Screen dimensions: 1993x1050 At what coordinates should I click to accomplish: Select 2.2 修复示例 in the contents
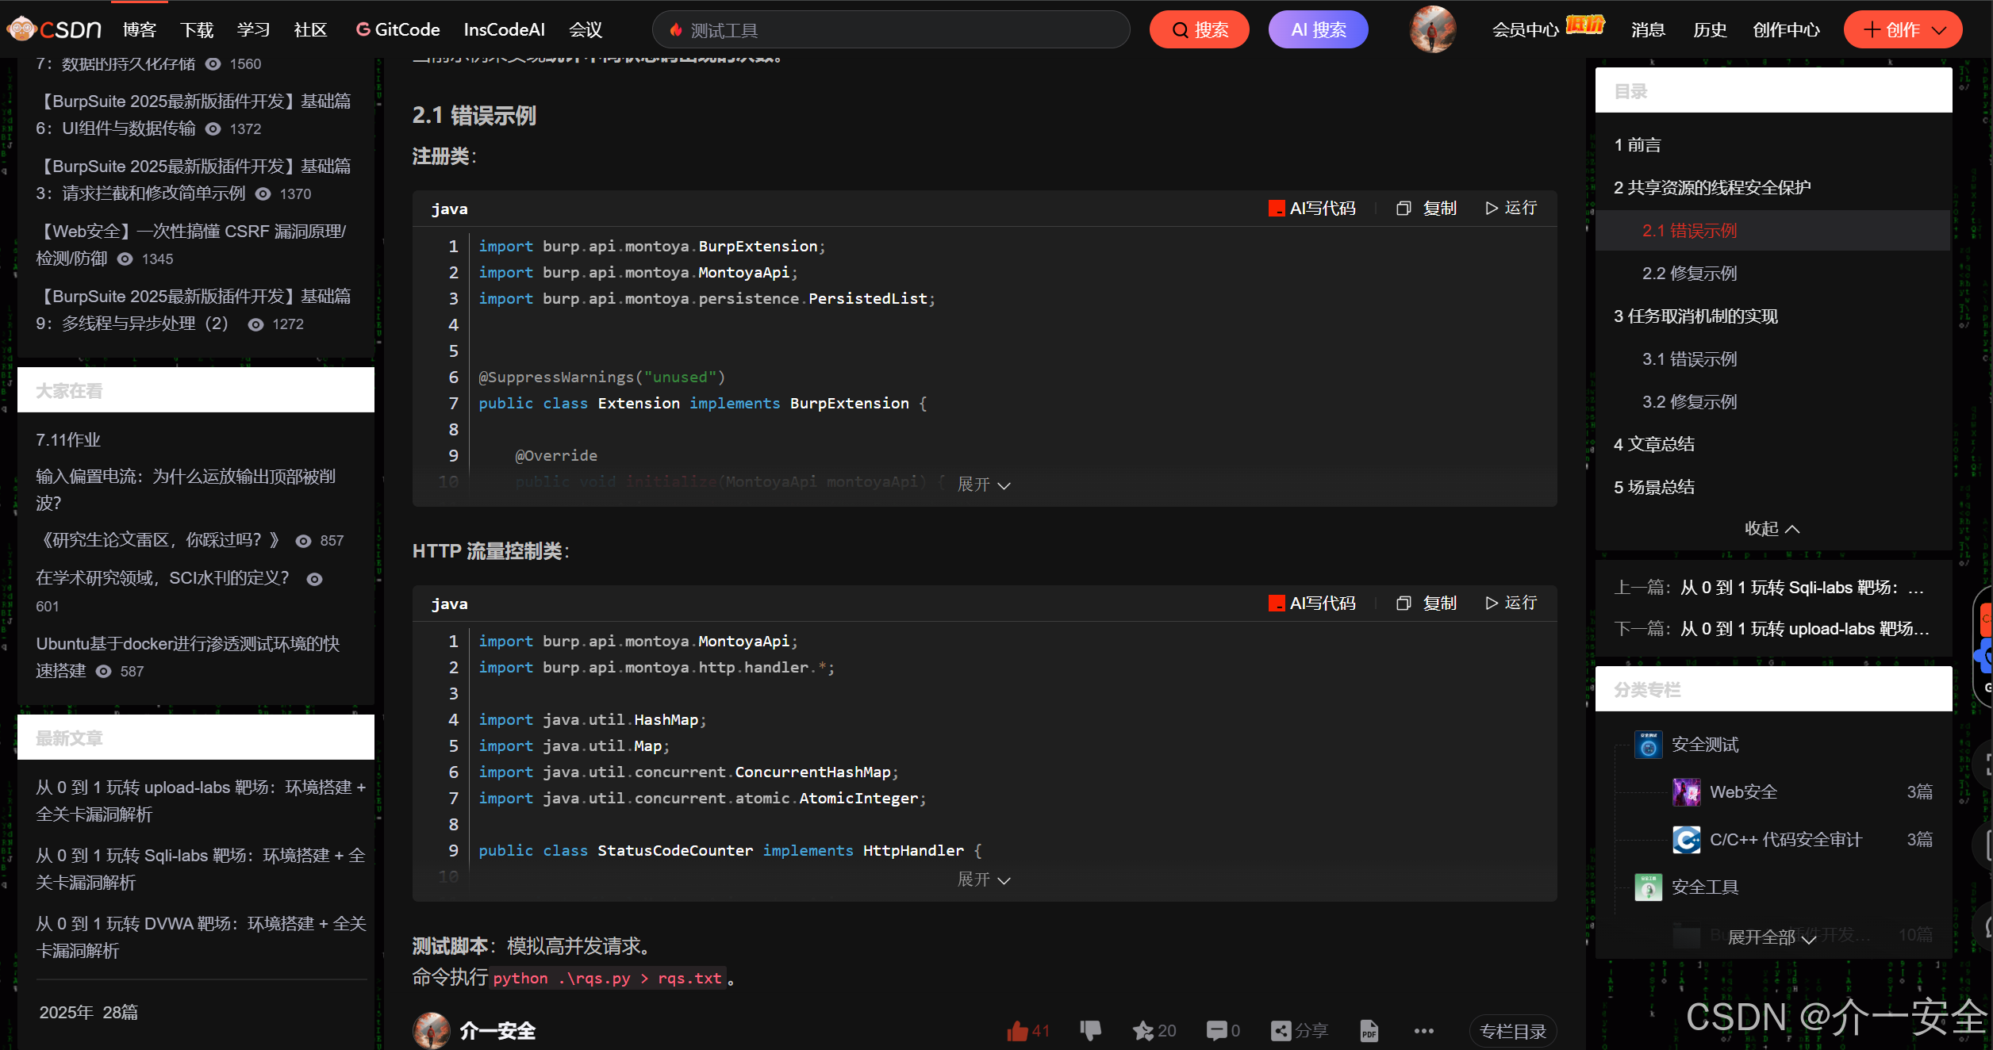1689,273
